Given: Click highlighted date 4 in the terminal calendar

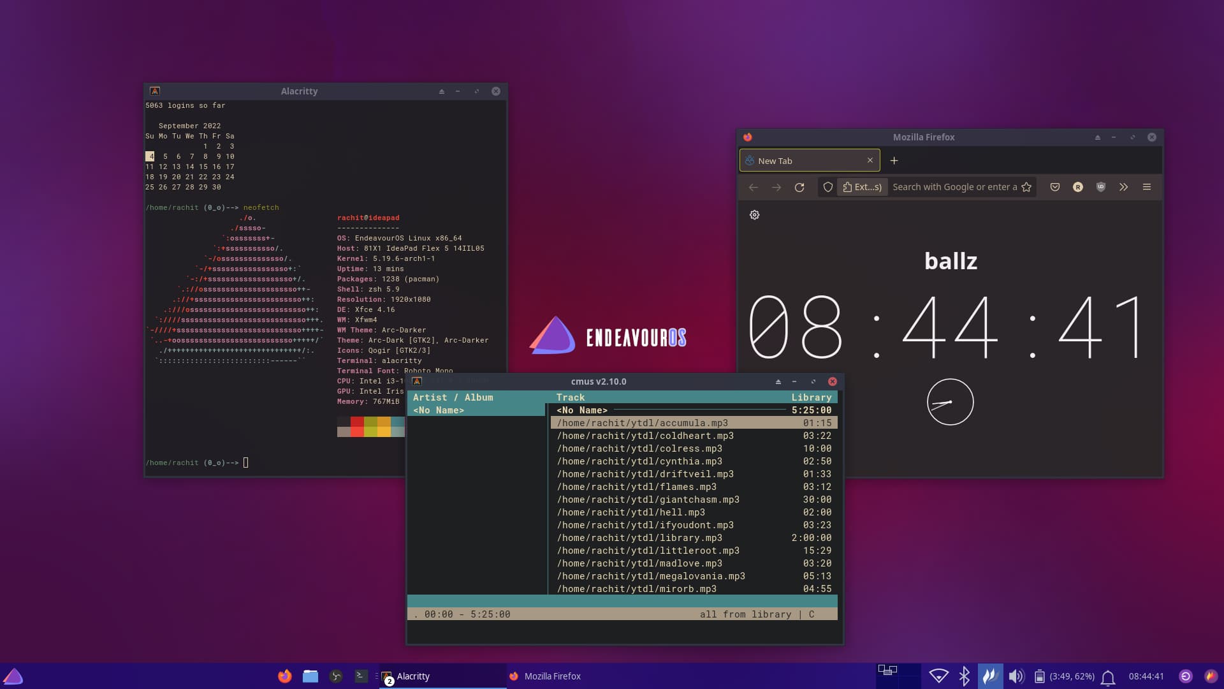Looking at the screenshot, I should click(150, 156).
